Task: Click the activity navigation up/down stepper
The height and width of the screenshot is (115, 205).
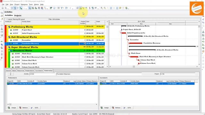Action: (x=11, y=74)
